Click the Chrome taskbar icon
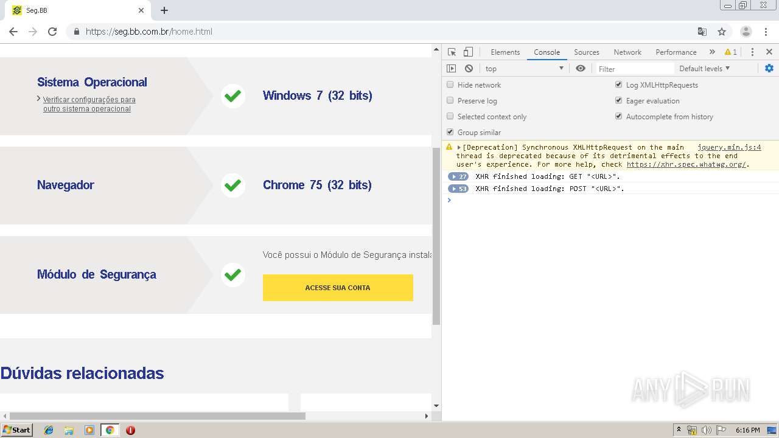 110,430
